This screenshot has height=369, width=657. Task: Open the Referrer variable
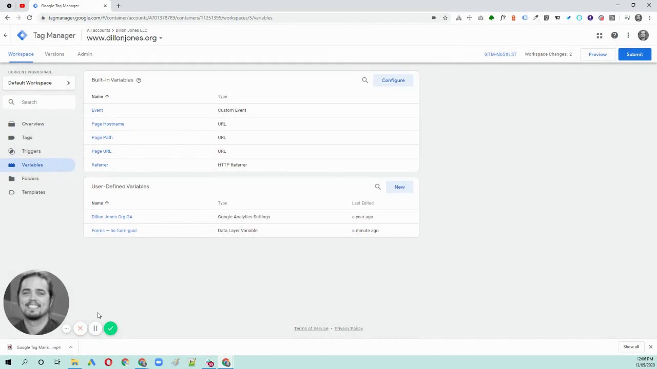click(x=100, y=165)
